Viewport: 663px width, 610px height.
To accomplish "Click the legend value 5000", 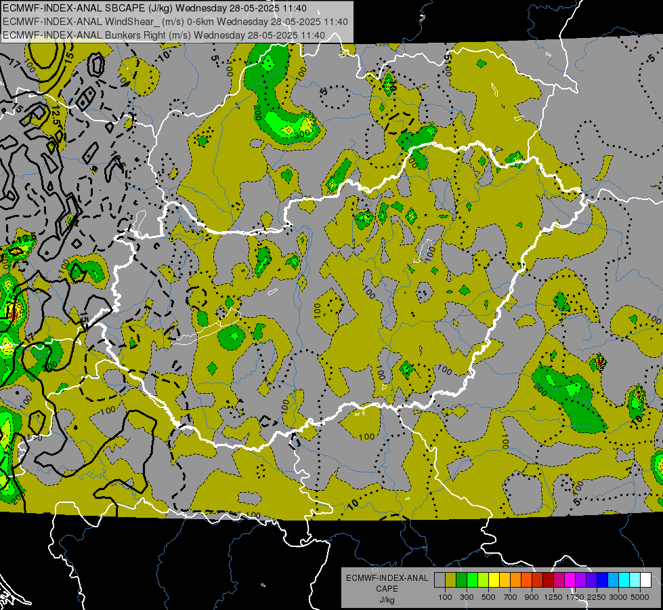I will (x=640, y=597).
